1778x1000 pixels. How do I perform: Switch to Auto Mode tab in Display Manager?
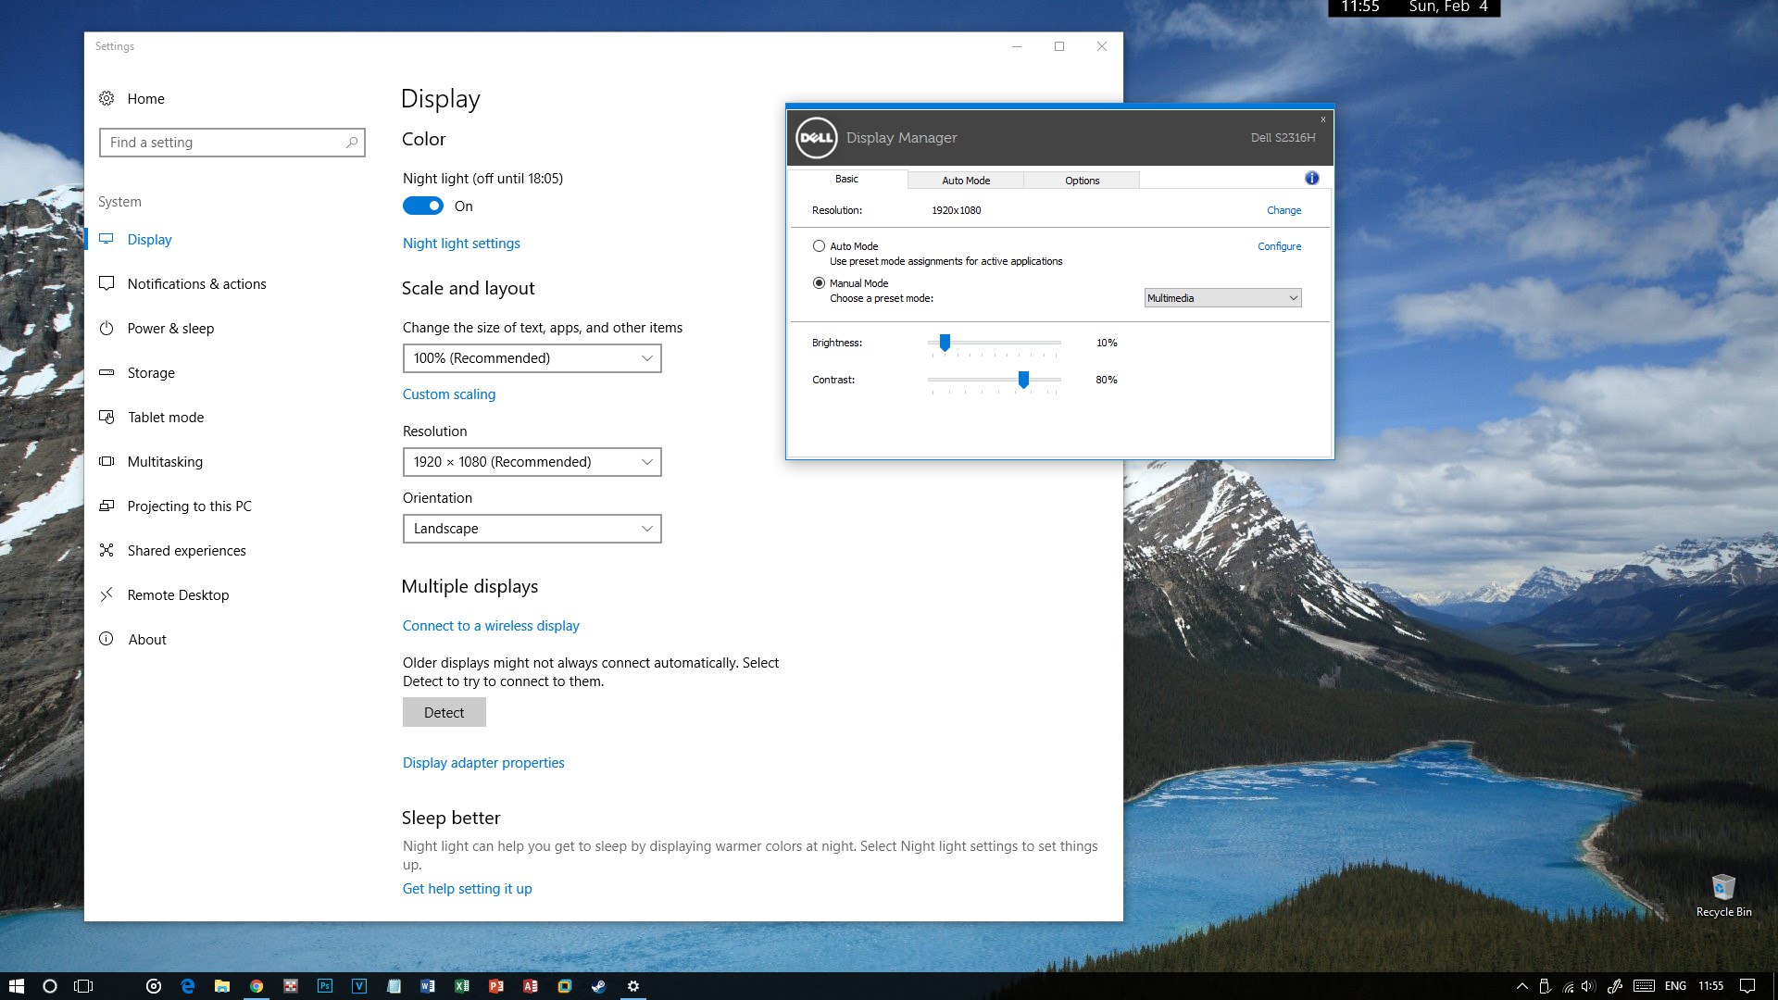pyautogui.click(x=965, y=180)
